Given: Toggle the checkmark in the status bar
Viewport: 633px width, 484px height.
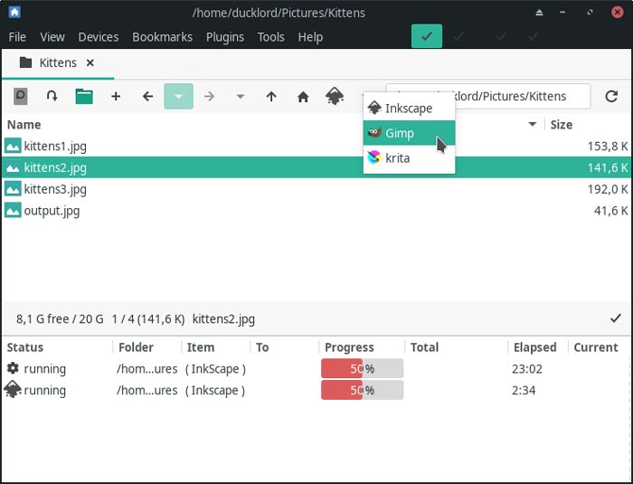Looking at the screenshot, I should pyautogui.click(x=616, y=318).
